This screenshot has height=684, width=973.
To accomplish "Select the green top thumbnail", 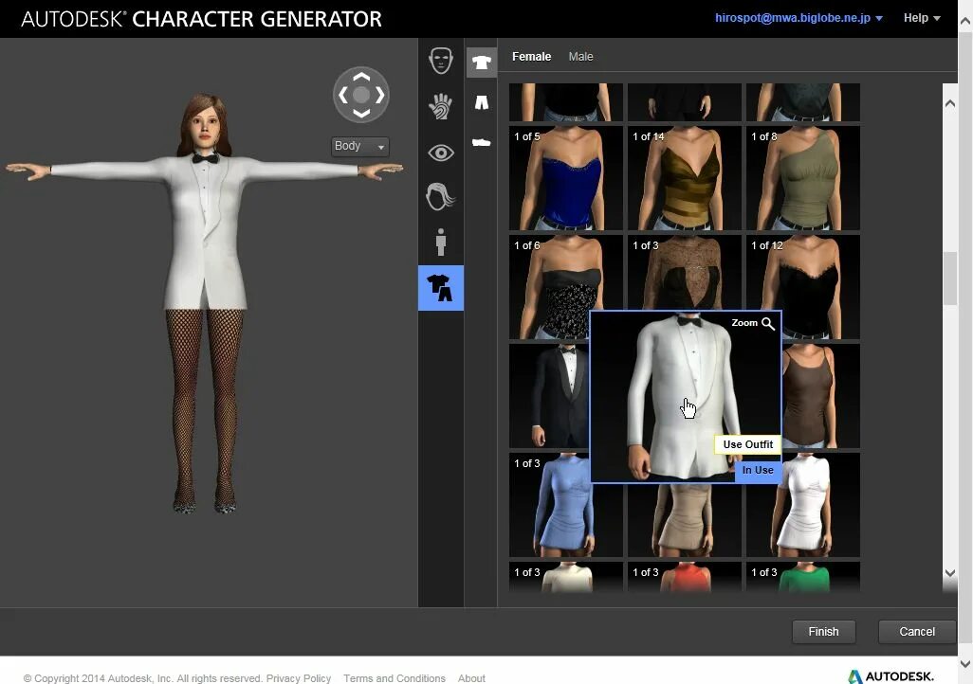I will point(803,577).
